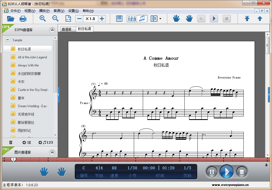Collapse the Sample tree group
Screen dimensions: 272x190
click(8, 40)
